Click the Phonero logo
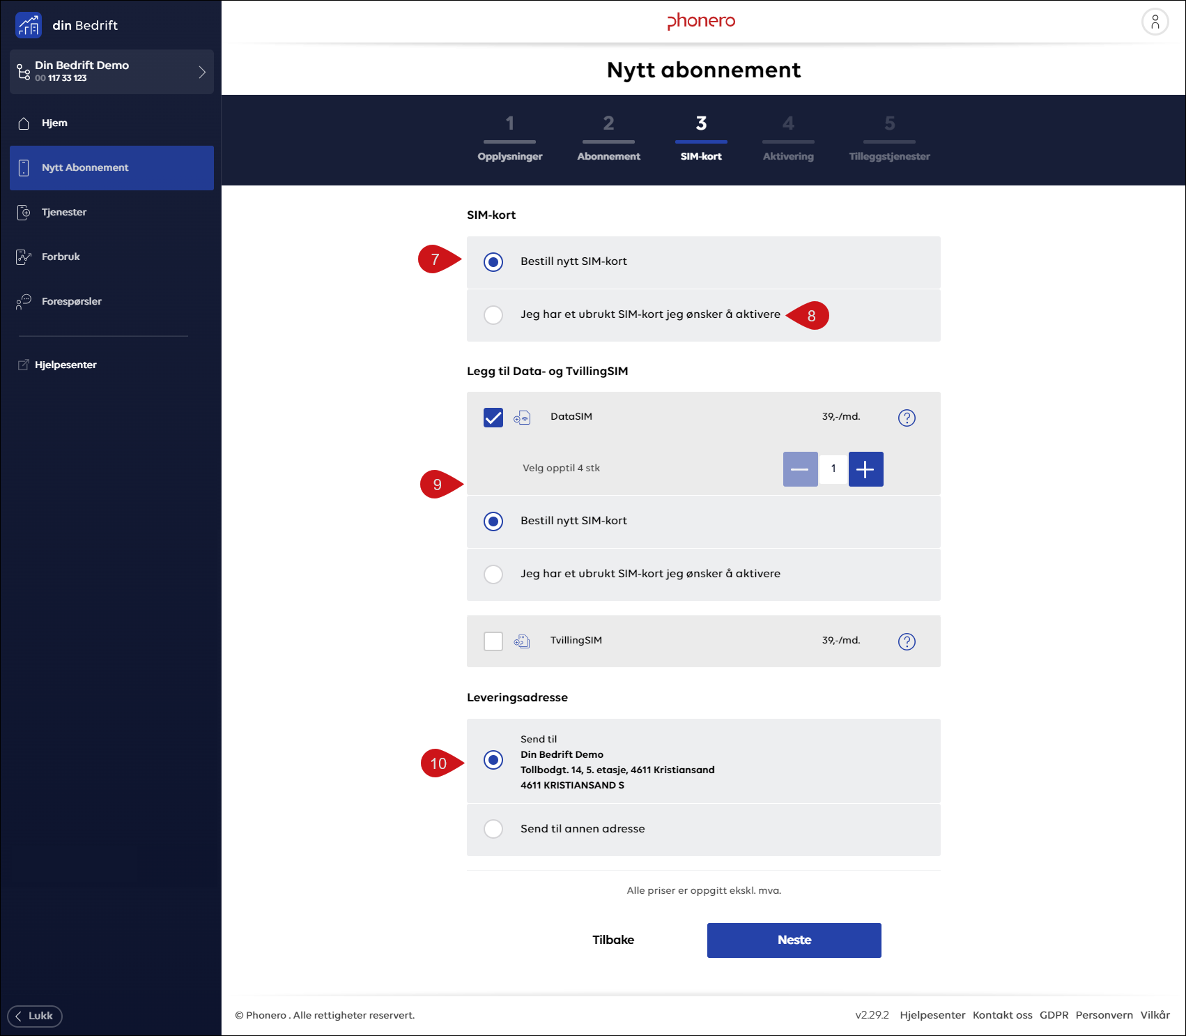Screen dimensions: 1186x1036 click(x=701, y=22)
